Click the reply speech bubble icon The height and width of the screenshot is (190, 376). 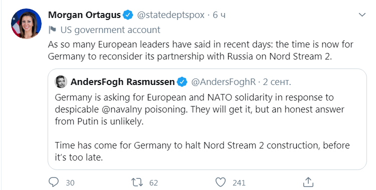pyautogui.click(x=54, y=182)
